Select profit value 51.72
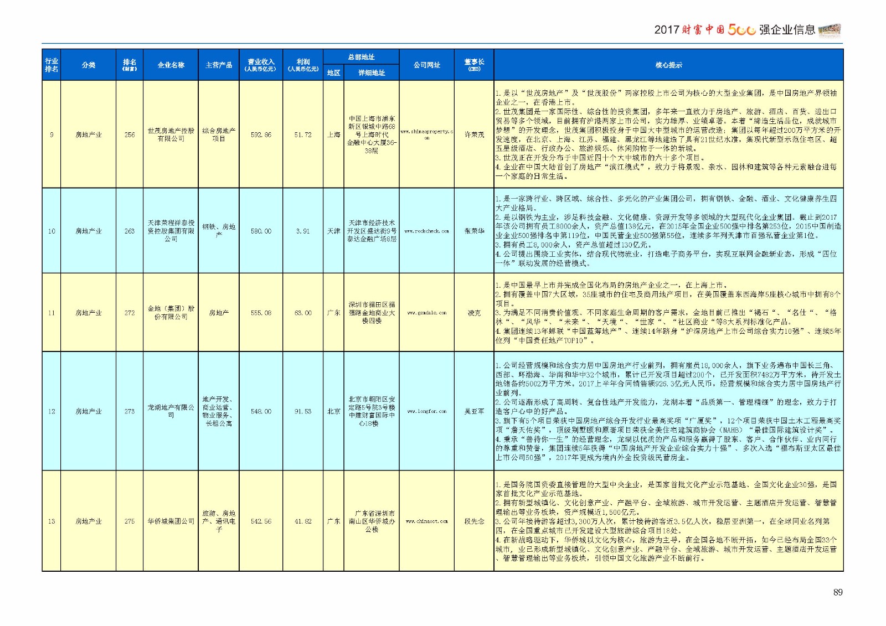The image size is (886, 626). pos(303,134)
